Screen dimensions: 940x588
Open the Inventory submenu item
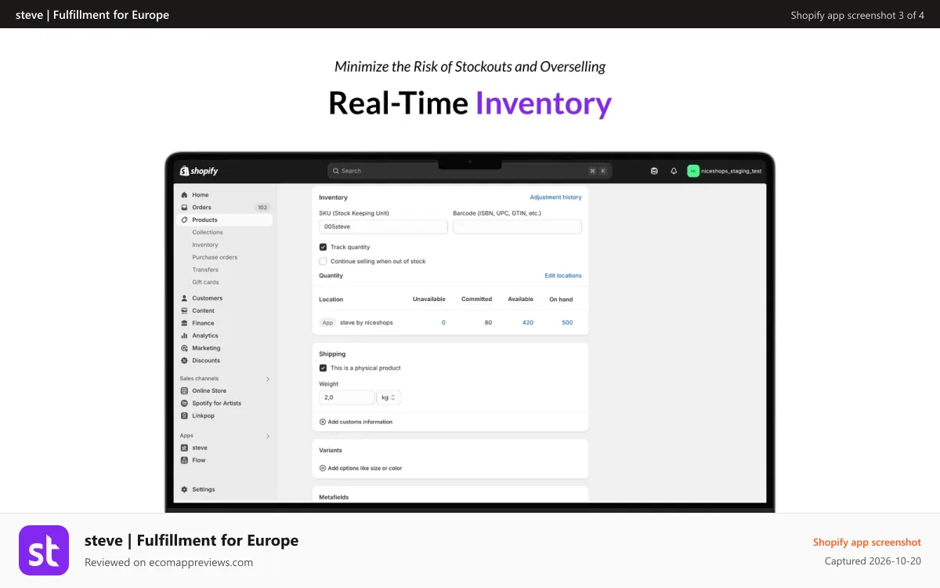pos(205,245)
